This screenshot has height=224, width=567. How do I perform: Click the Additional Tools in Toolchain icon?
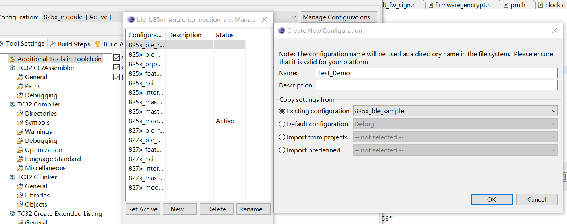coord(13,59)
